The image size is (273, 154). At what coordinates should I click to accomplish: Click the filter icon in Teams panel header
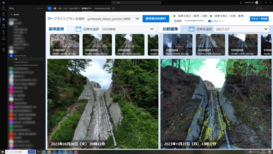38,8
